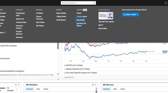168x93 pixels.
Task: Open Fundamental Chart under Visualize
Action: coord(20,14)
